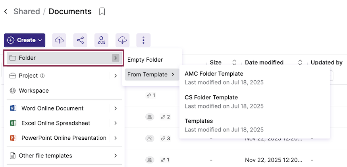
Task: Expand the Folder submenu arrow
Action: tap(115, 58)
